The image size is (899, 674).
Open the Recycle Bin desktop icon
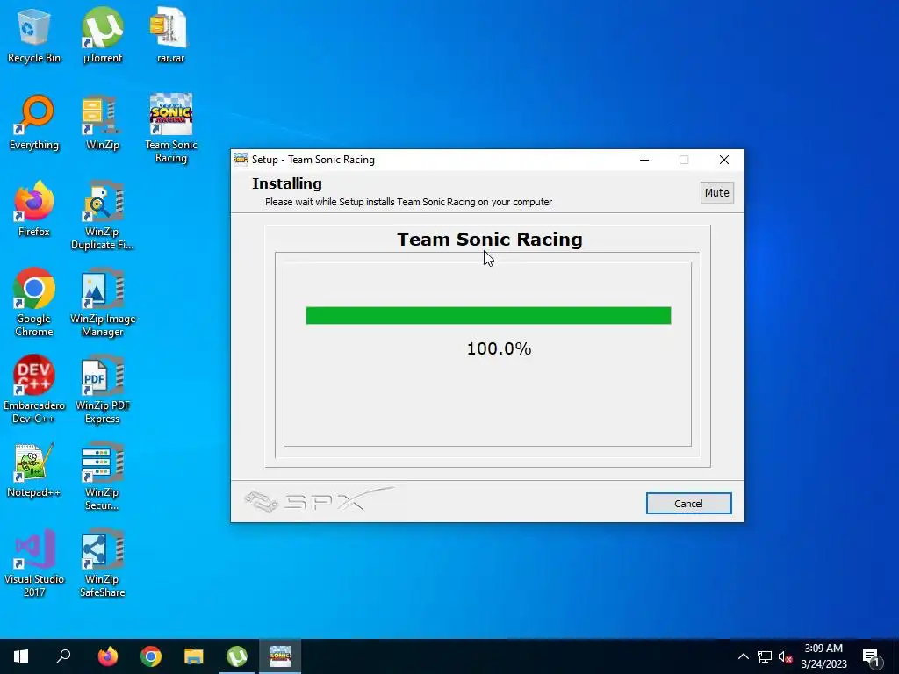coord(34,35)
